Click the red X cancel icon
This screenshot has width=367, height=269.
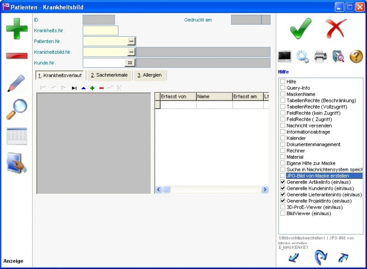pos(336,29)
